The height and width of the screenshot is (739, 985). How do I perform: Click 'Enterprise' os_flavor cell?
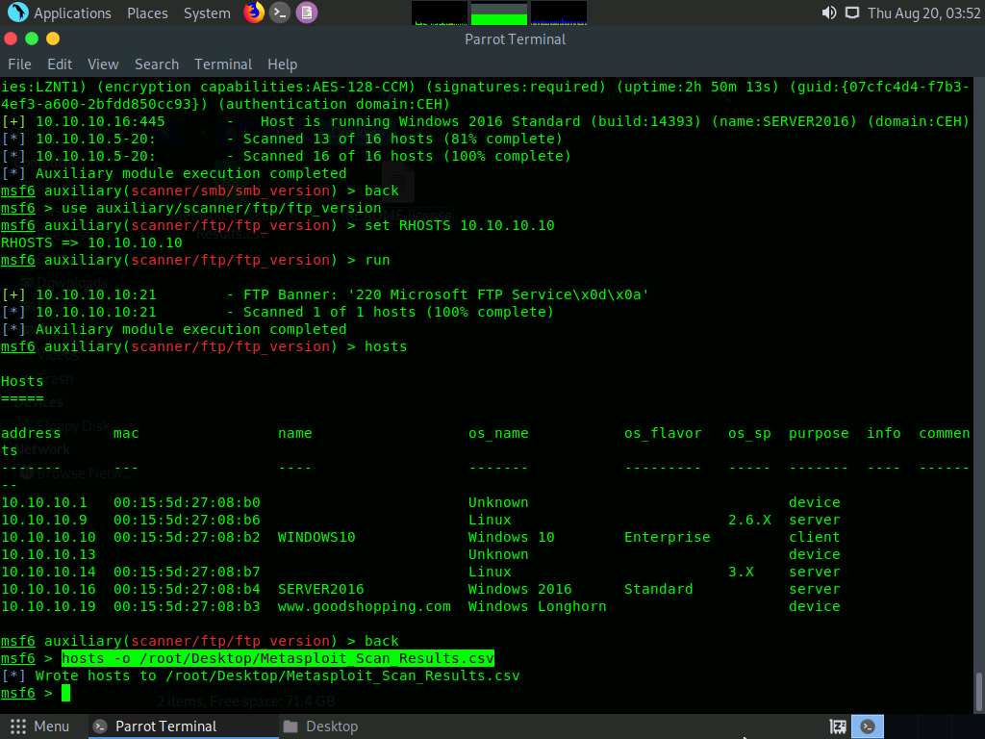click(668, 537)
